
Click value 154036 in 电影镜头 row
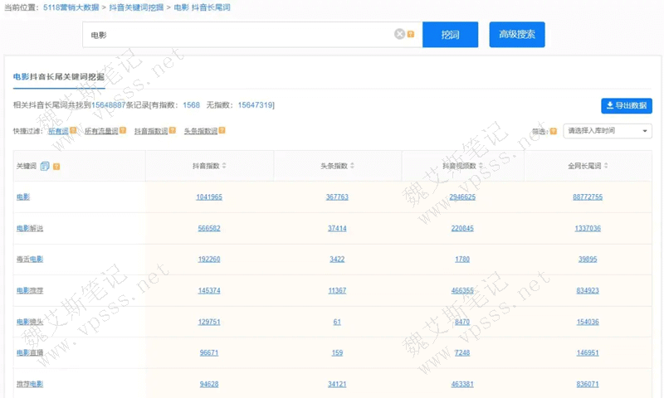(x=588, y=322)
